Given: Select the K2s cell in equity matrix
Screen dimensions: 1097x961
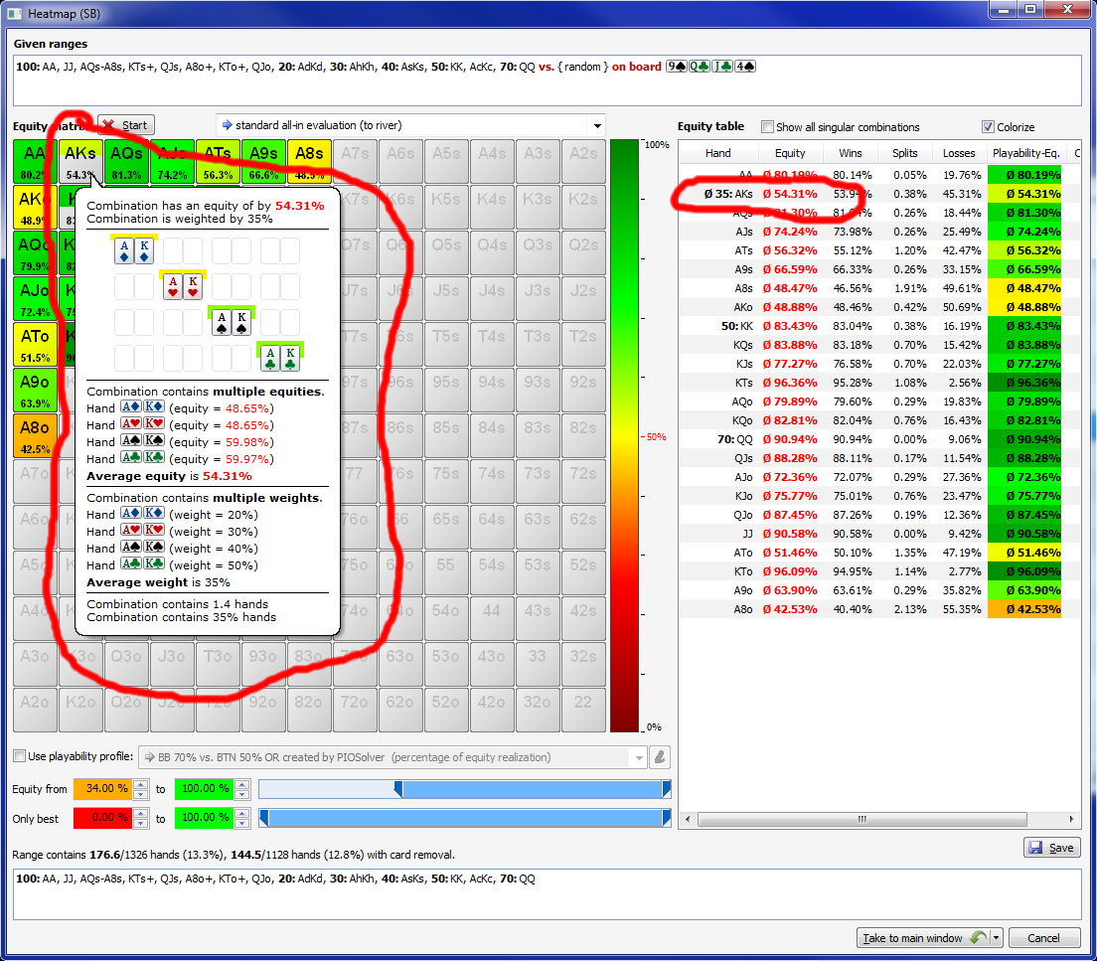Looking at the screenshot, I should point(582,207).
